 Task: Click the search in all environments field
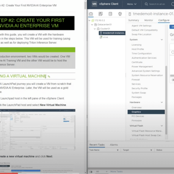157,4
